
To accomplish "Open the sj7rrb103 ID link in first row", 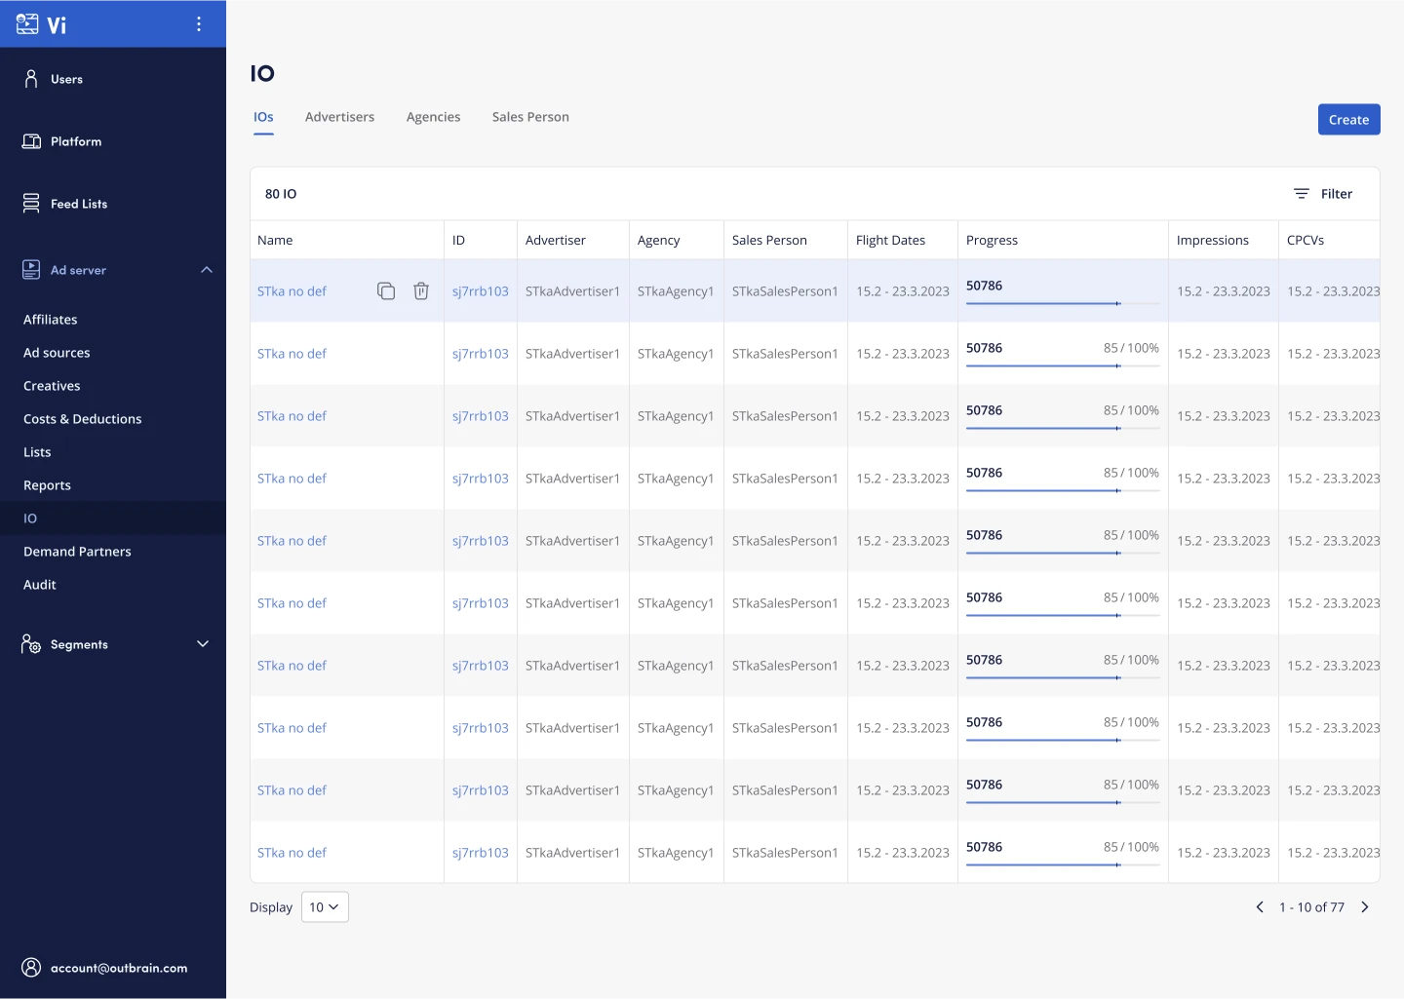I will (x=481, y=291).
